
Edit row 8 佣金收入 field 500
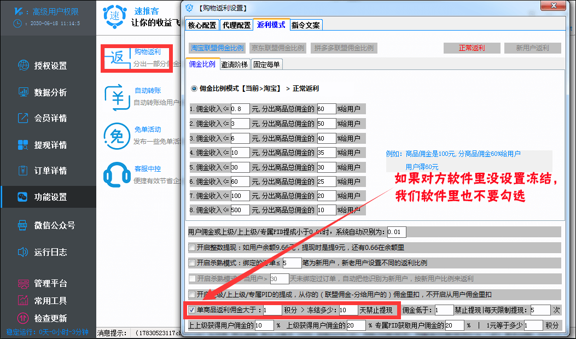[x=240, y=210]
